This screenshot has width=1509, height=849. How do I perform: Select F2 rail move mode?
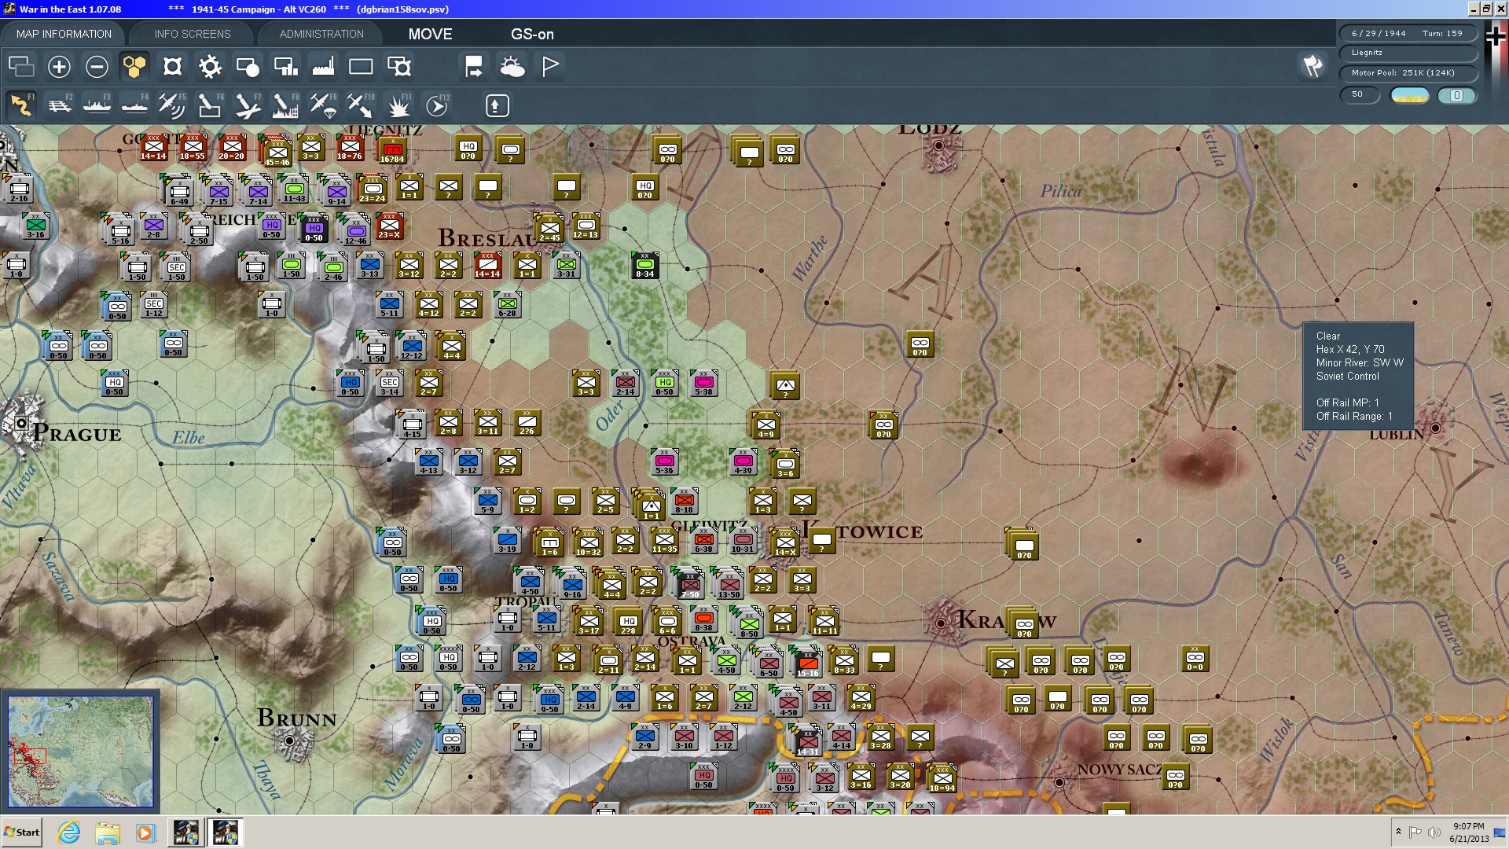[59, 105]
